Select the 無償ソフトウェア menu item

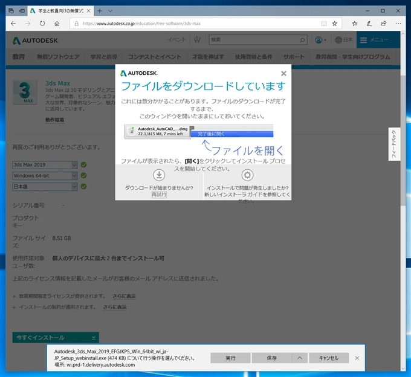point(58,57)
